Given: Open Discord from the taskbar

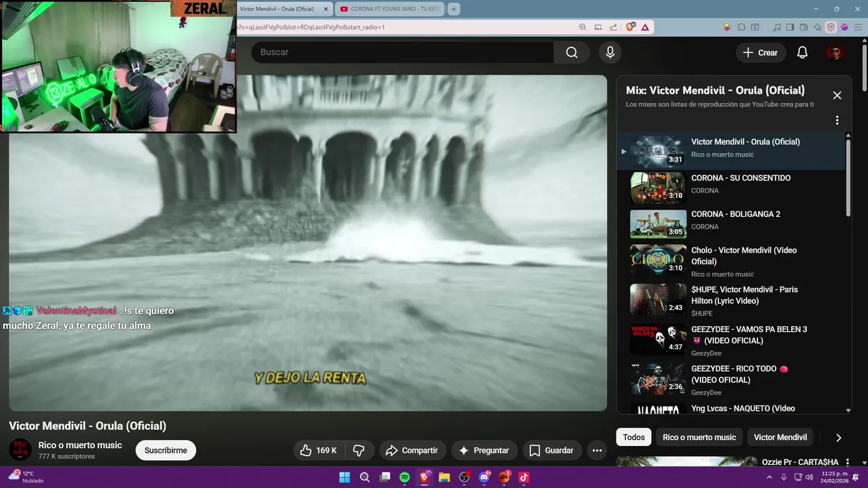Looking at the screenshot, I should pos(484,477).
